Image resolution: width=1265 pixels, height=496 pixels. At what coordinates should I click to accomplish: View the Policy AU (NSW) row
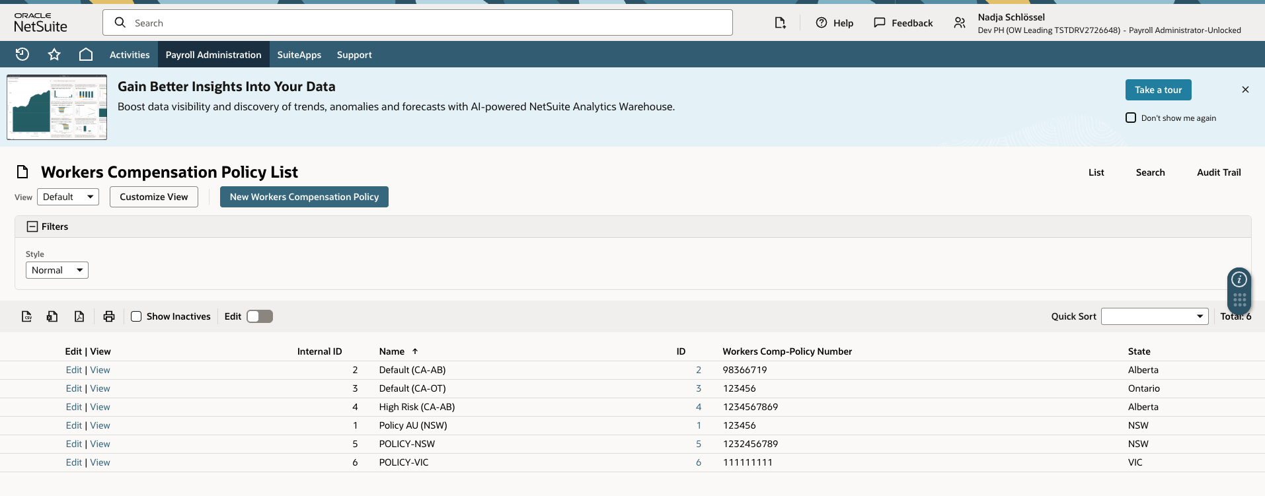click(x=100, y=425)
